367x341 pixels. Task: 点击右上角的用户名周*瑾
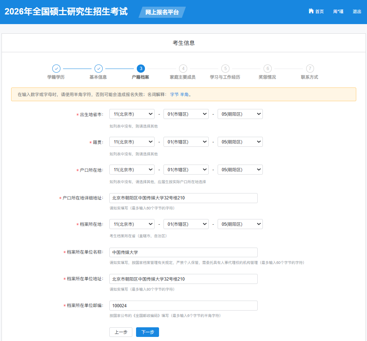[x=338, y=11]
